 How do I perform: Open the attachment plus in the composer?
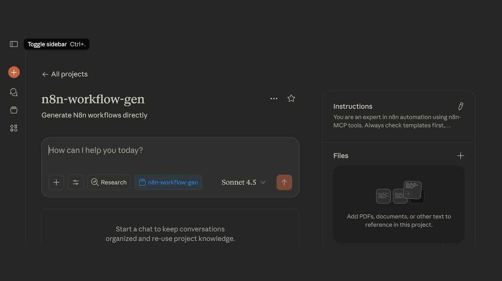coord(56,182)
